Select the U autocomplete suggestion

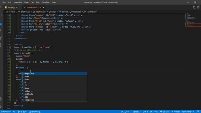coord(54,82)
